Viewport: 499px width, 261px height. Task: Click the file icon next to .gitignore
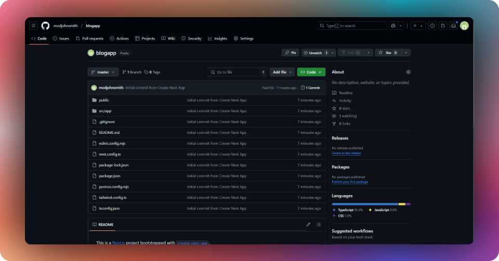tap(94, 121)
